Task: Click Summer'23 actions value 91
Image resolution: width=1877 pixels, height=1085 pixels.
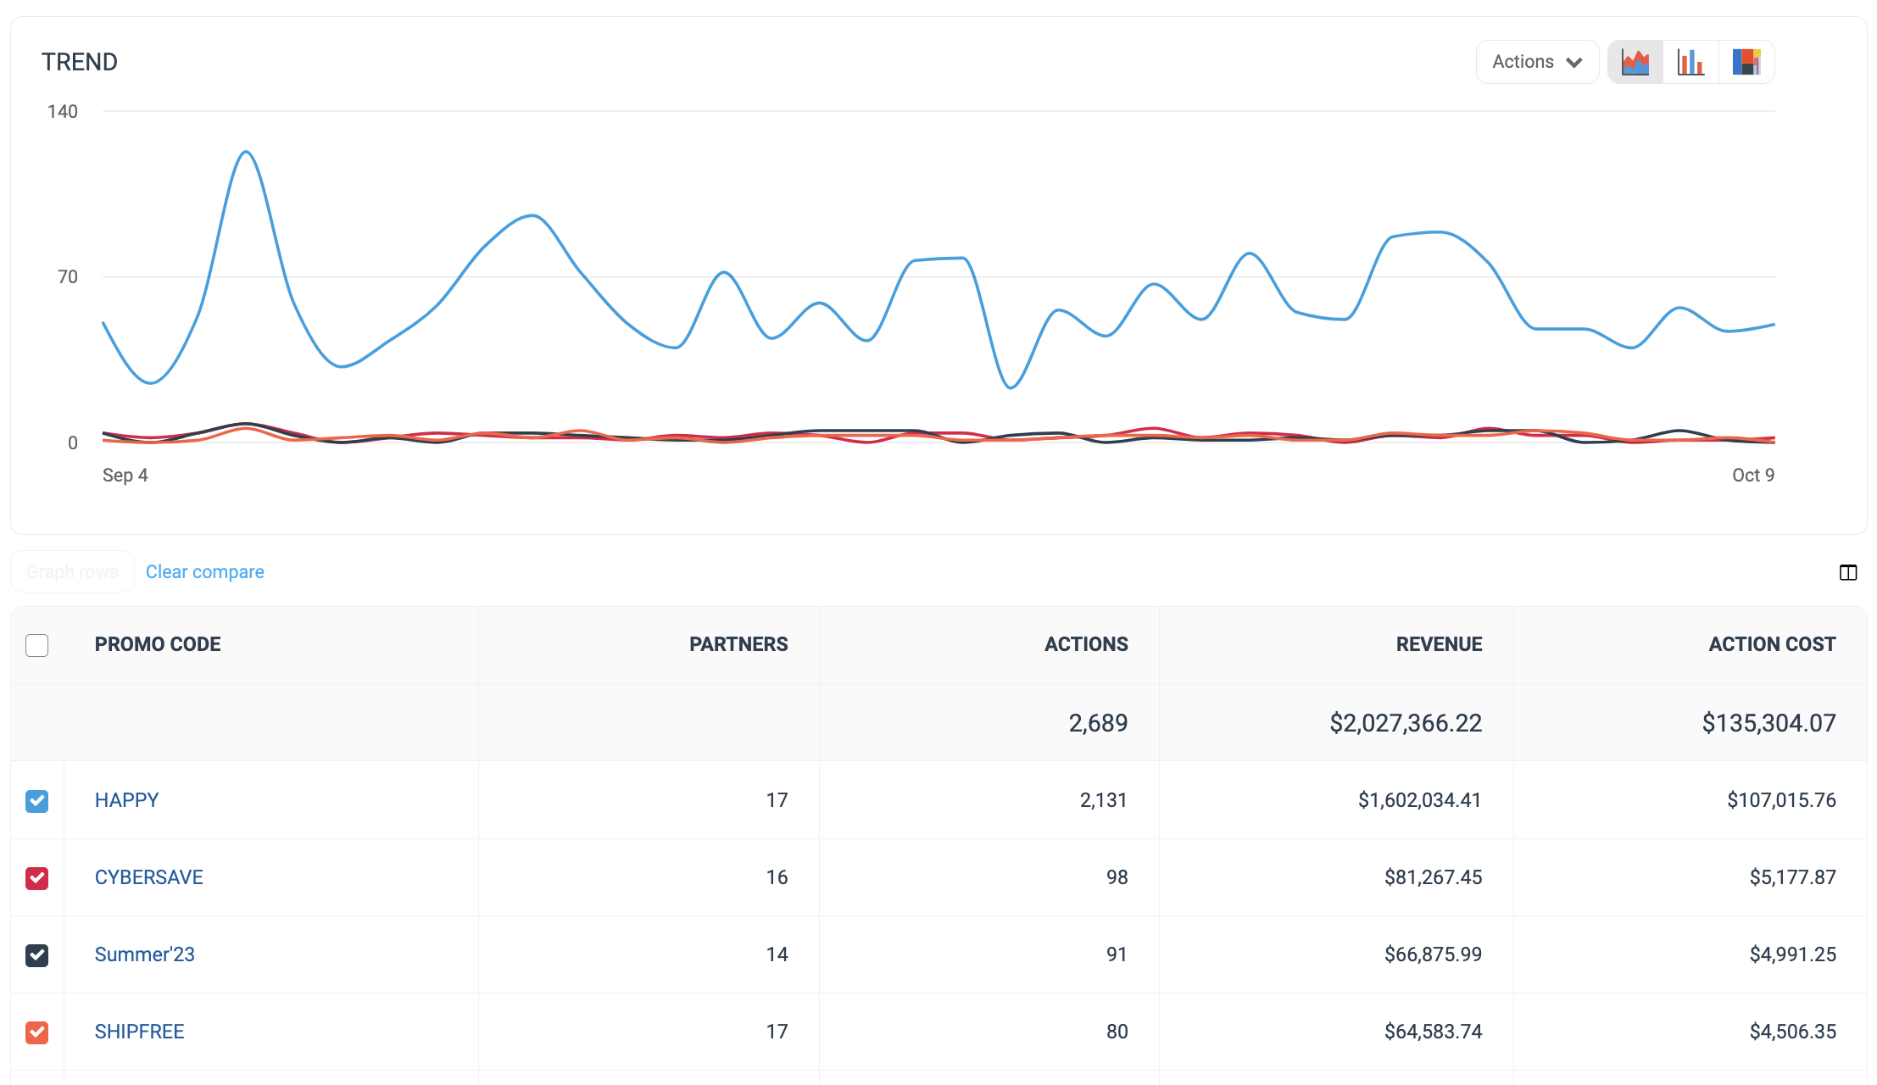Action: [x=1117, y=954]
